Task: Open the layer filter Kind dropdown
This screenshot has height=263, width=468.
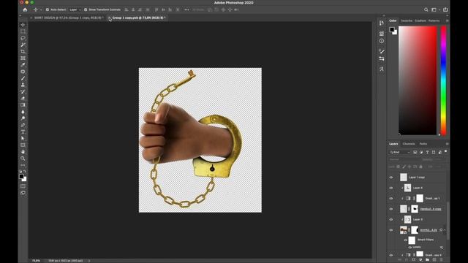Action: pos(400,152)
